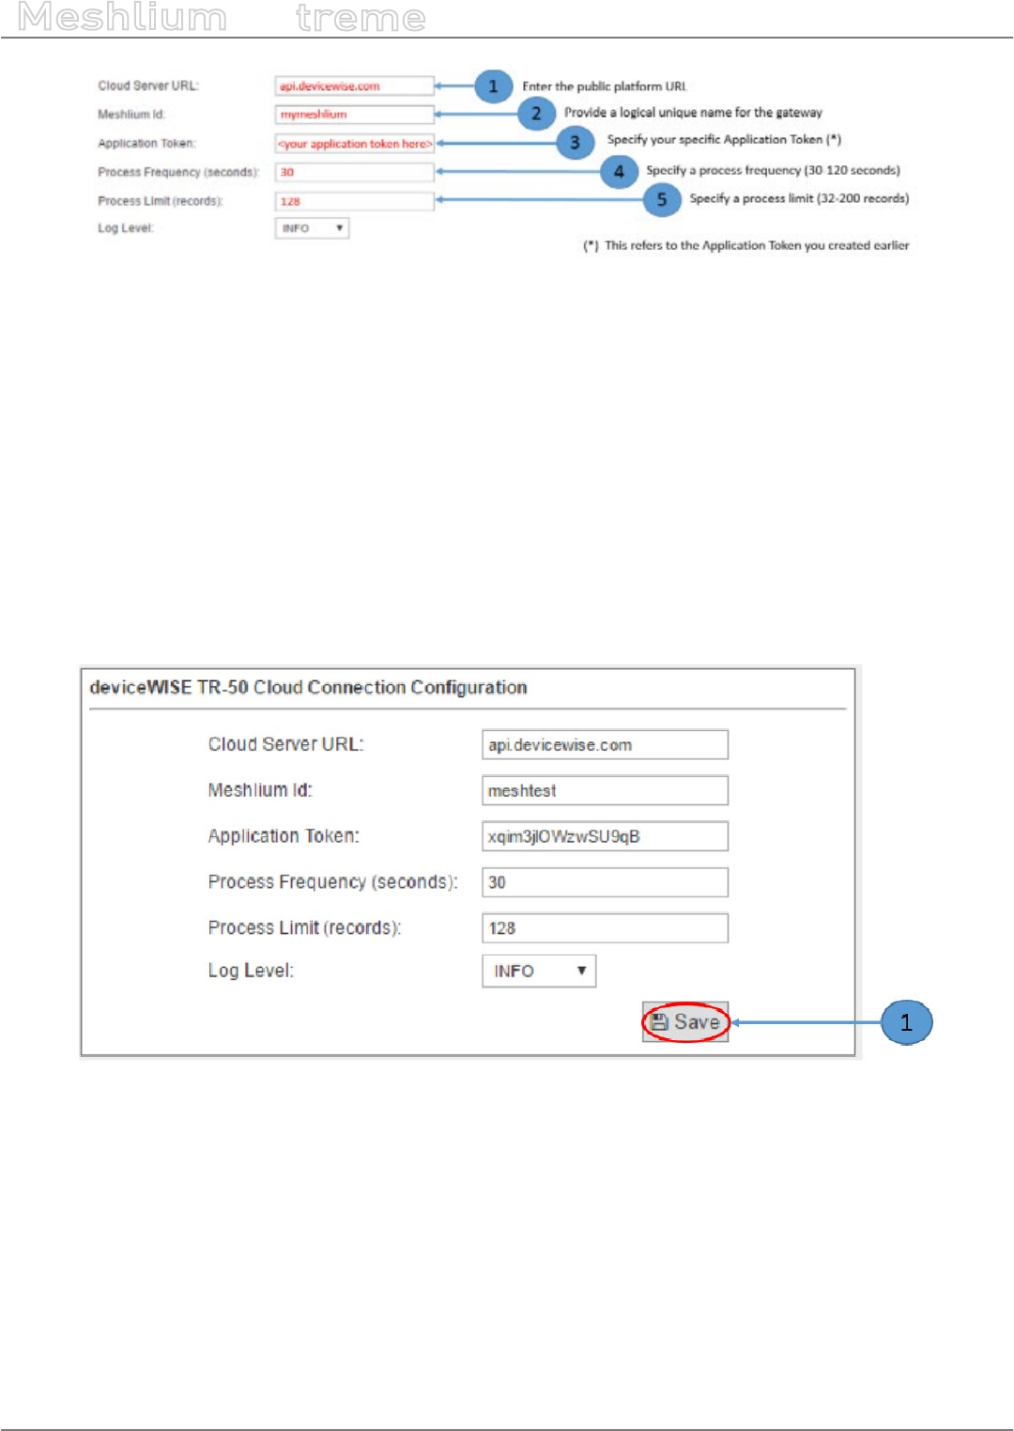Click the 'Application Token:' label in dialog
The image size is (1014, 1431).
[284, 836]
